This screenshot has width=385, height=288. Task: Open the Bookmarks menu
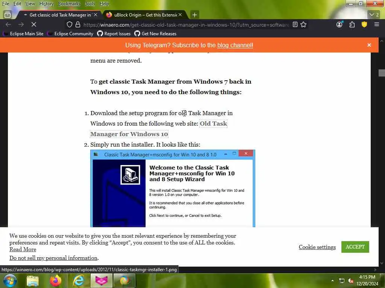click(69, 4)
